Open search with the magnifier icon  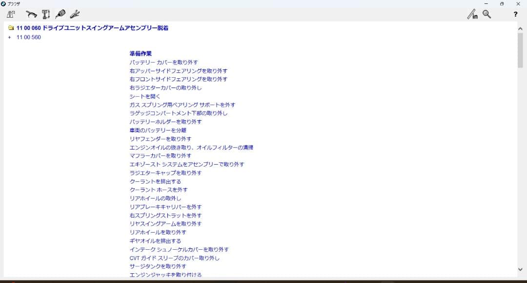coord(486,15)
